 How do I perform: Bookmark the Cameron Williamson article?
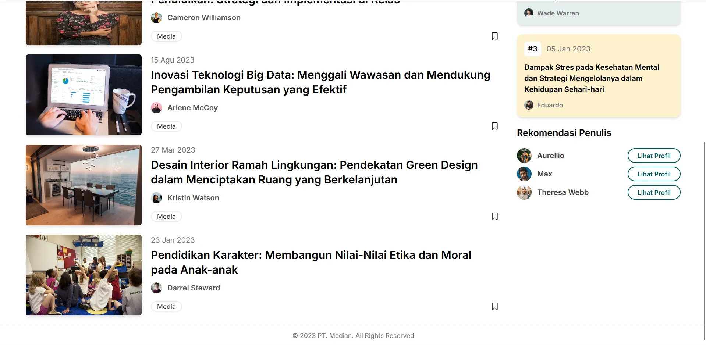pos(494,36)
